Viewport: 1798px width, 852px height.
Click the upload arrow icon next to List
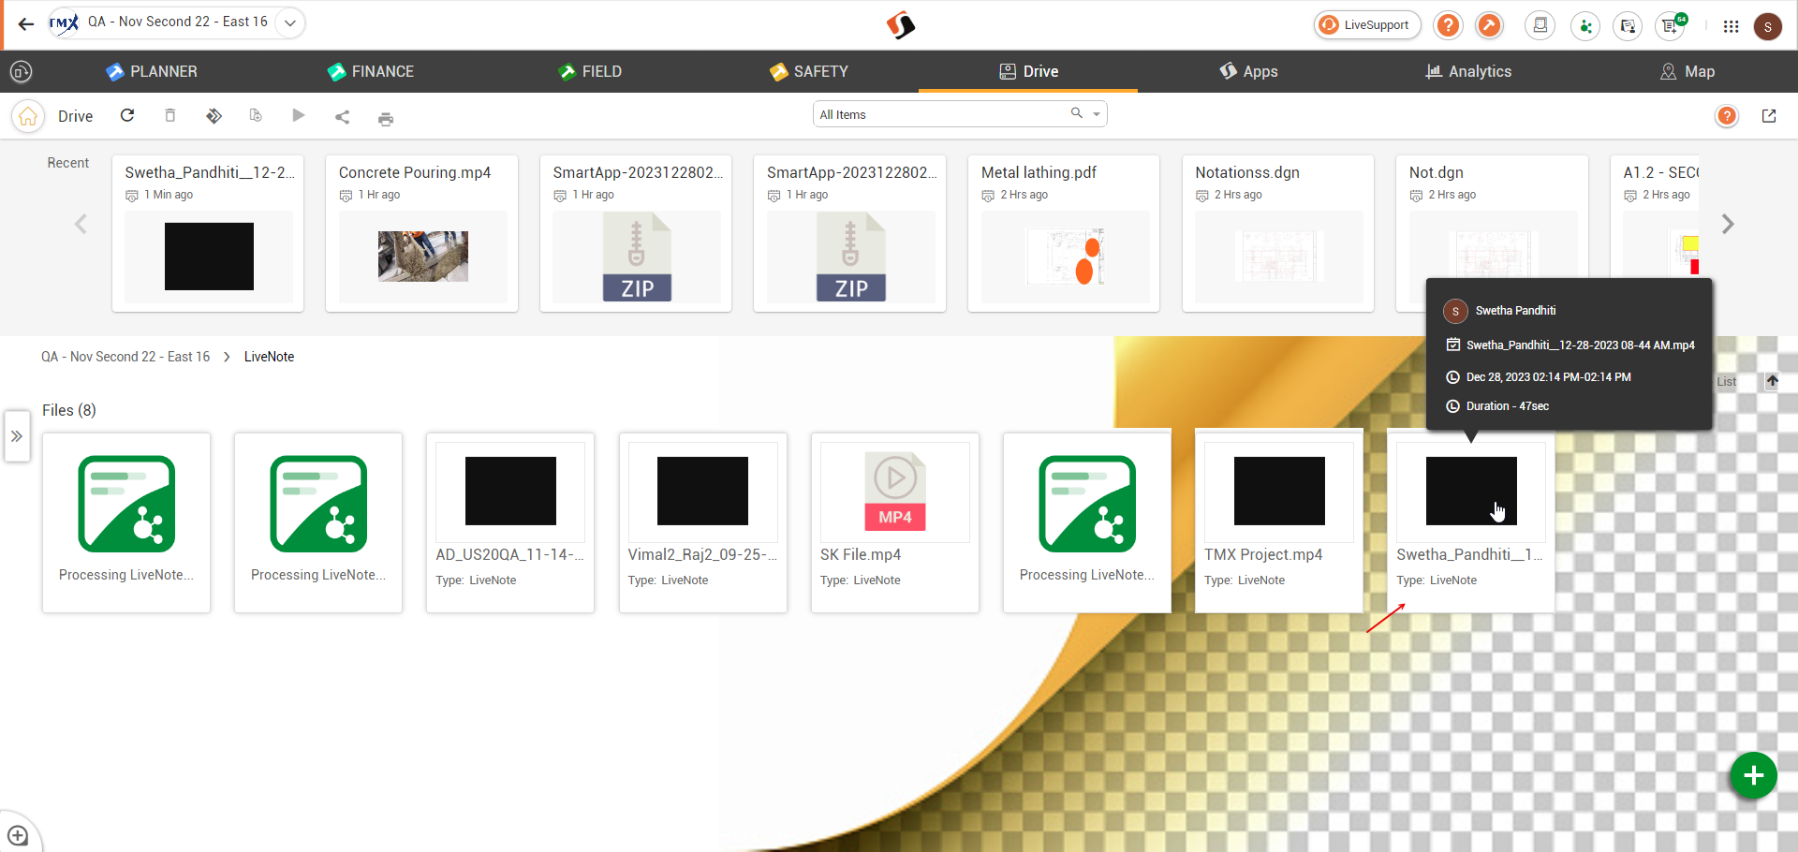[x=1772, y=381]
